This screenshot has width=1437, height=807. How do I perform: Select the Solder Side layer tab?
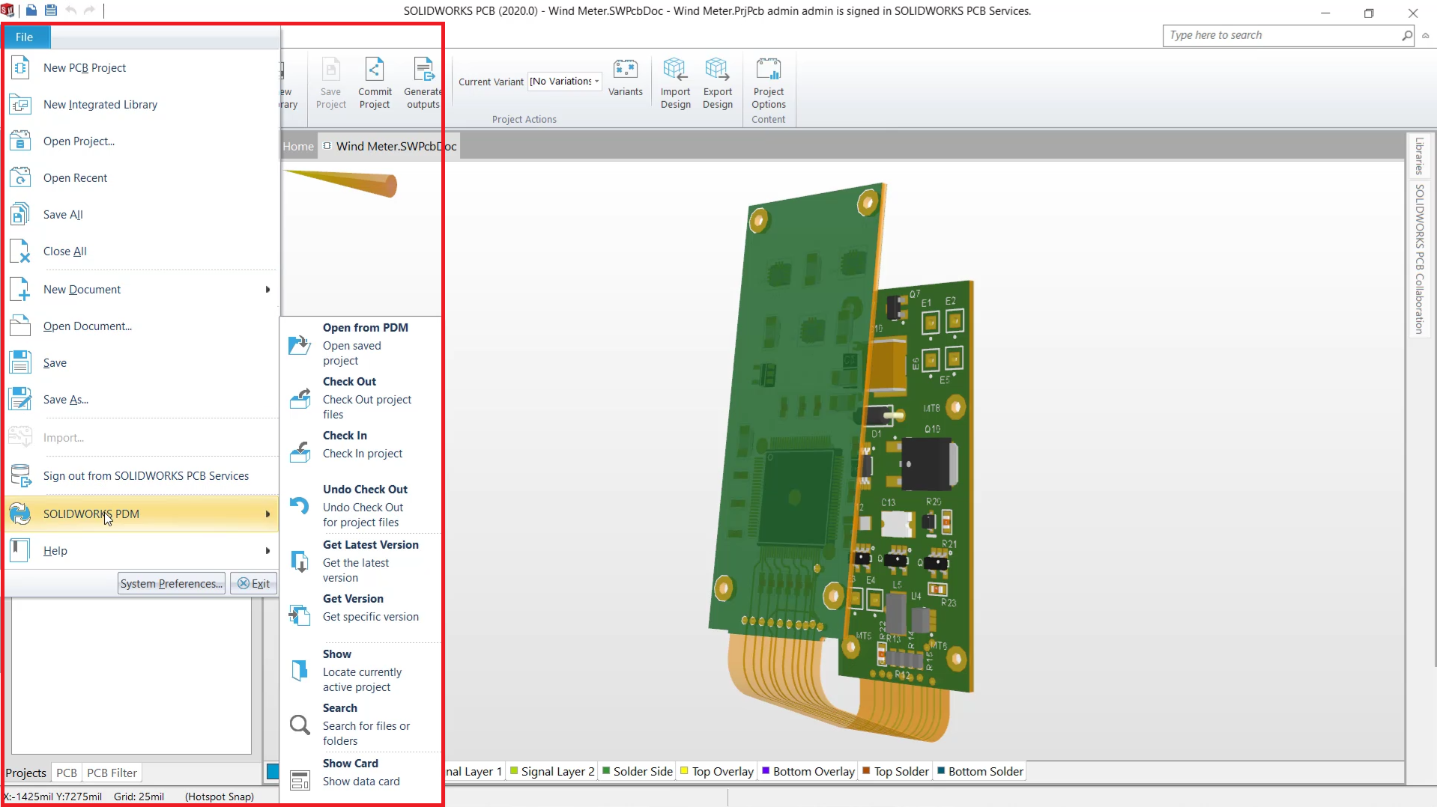click(x=638, y=771)
